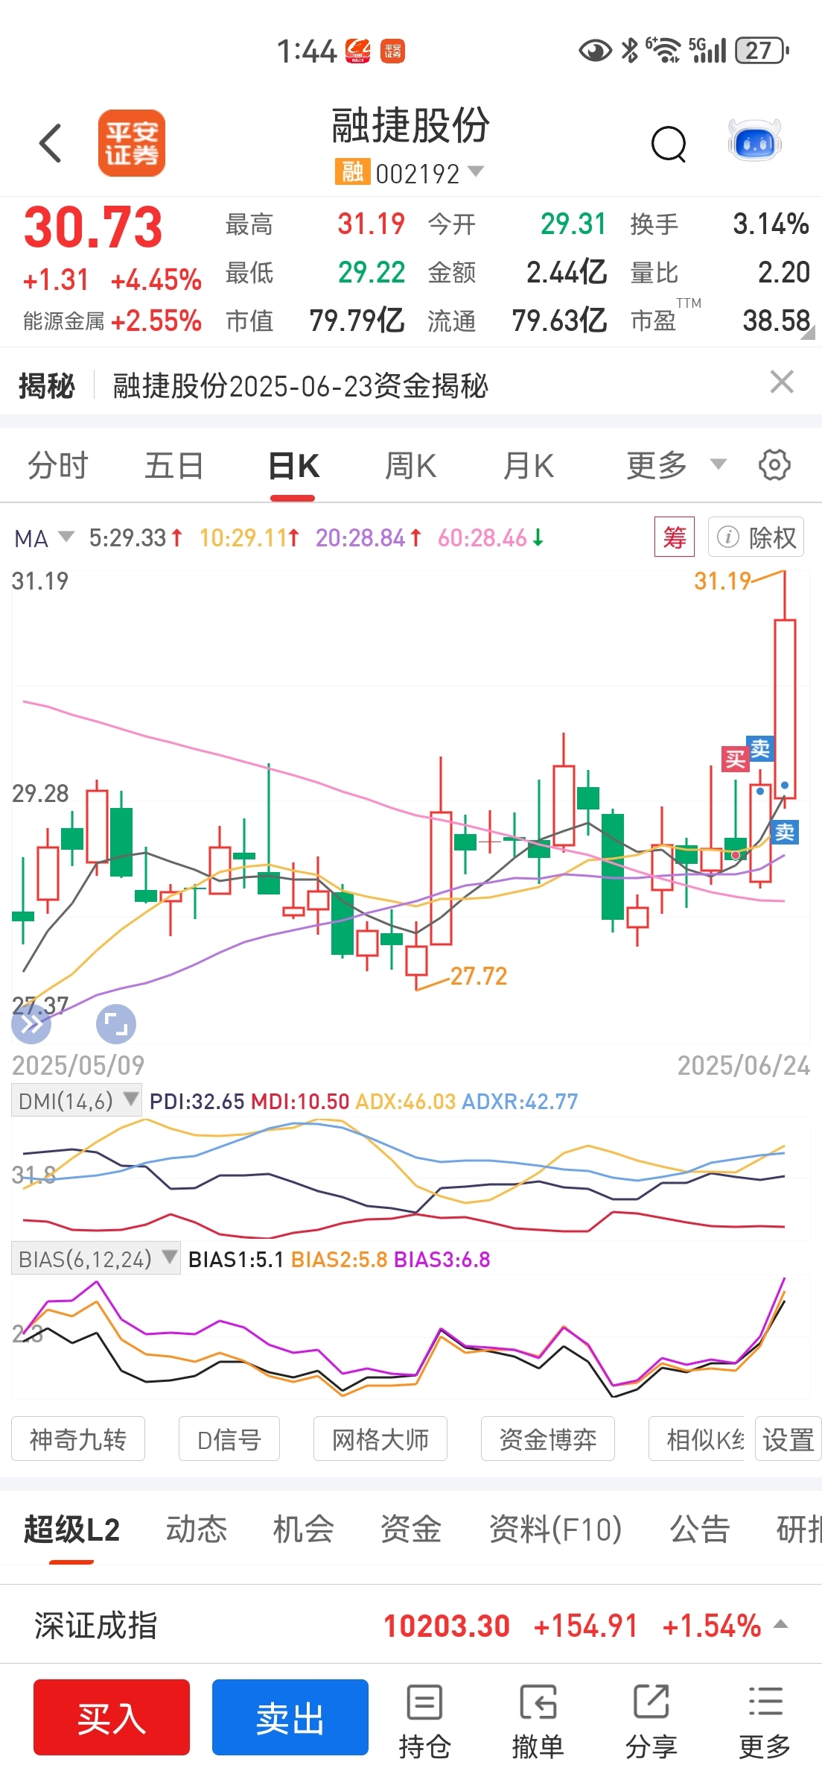Tap the orange 融 margin badge

(x=352, y=172)
